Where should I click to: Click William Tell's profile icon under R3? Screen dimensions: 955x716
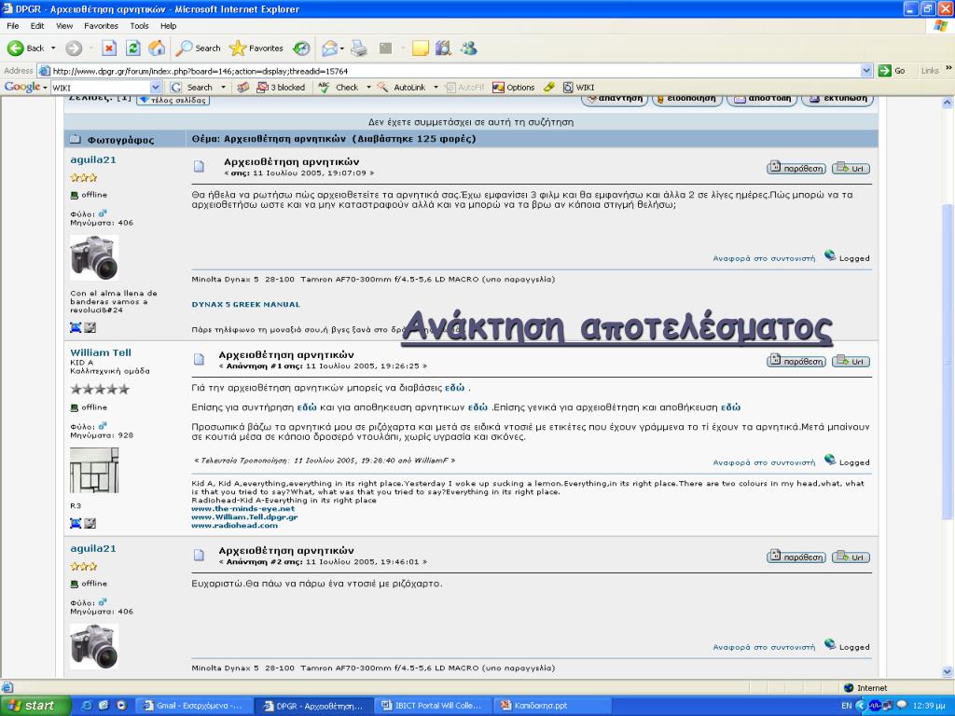coord(76,523)
